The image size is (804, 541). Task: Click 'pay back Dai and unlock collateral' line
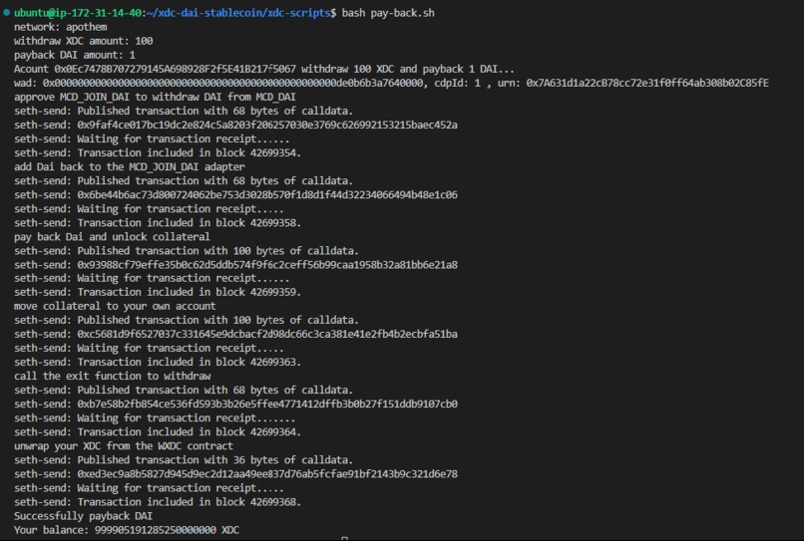point(112,237)
